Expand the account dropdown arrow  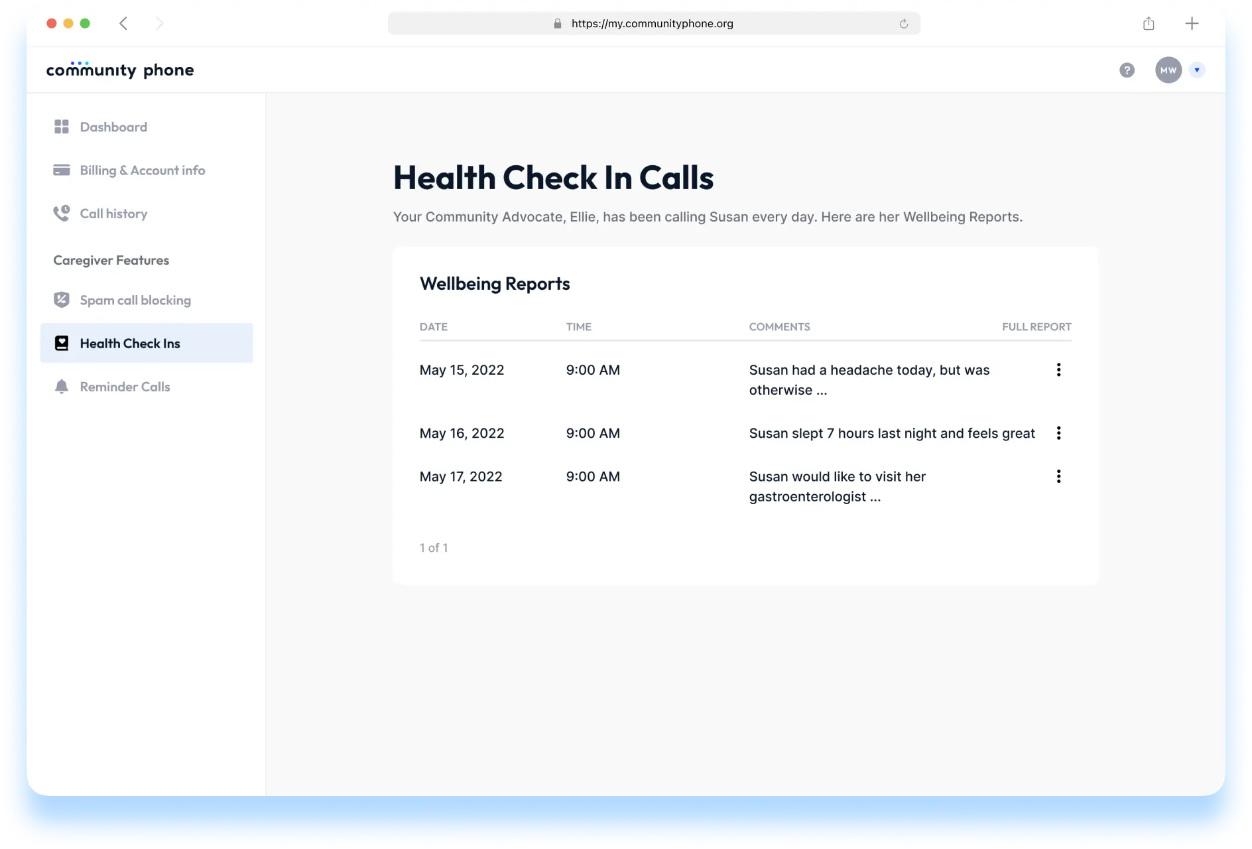coord(1197,70)
